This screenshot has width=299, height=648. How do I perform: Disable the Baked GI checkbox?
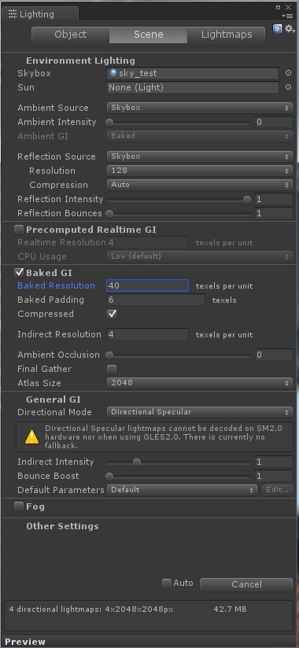point(19,272)
